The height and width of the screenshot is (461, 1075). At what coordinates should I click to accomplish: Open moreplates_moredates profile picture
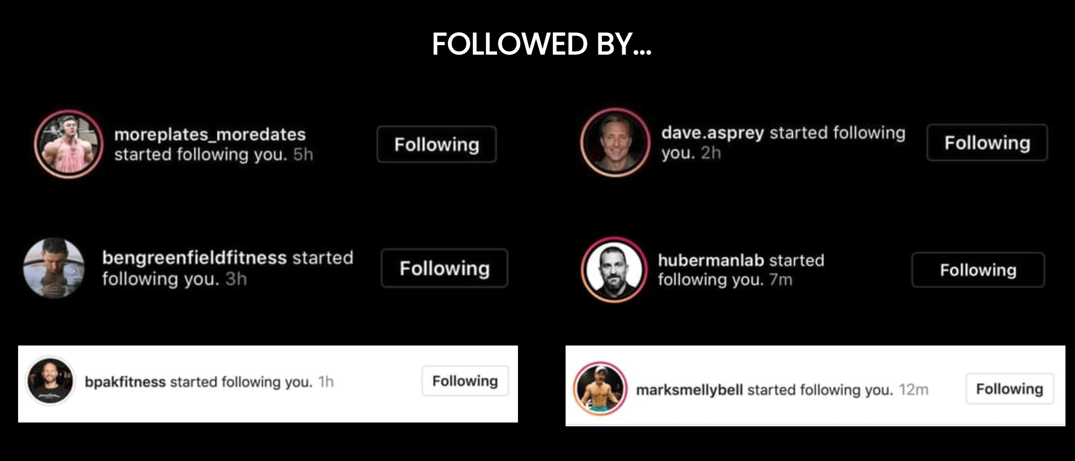(x=69, y=144)
